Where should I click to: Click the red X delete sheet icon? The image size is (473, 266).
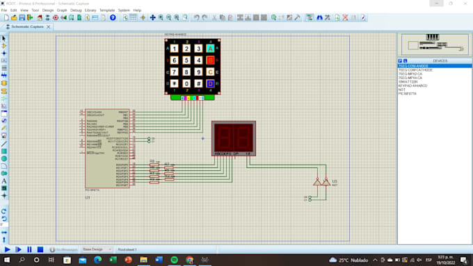click(x=345, y=17)
